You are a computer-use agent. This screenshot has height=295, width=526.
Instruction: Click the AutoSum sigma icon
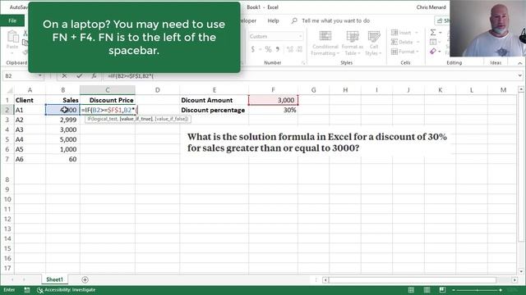click(x=433, y=33)
